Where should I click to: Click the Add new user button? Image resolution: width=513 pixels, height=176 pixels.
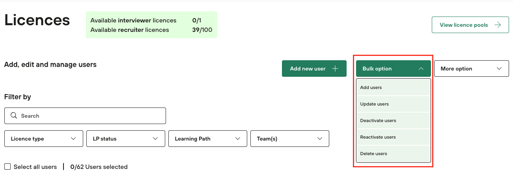(308, 69)
